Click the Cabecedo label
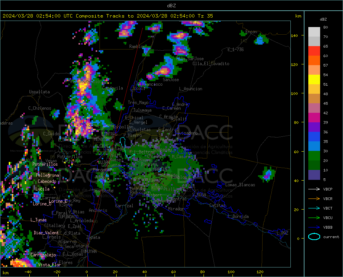 coord(47,181)
